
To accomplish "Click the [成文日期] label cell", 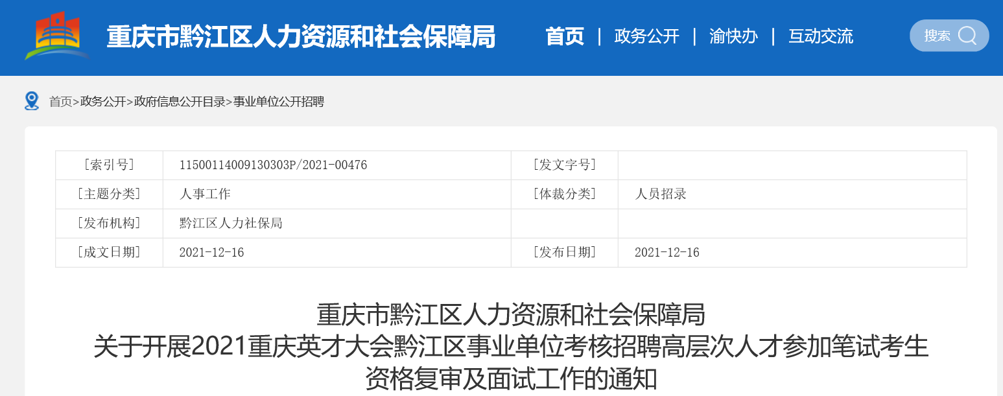I will tap(109, 252).
